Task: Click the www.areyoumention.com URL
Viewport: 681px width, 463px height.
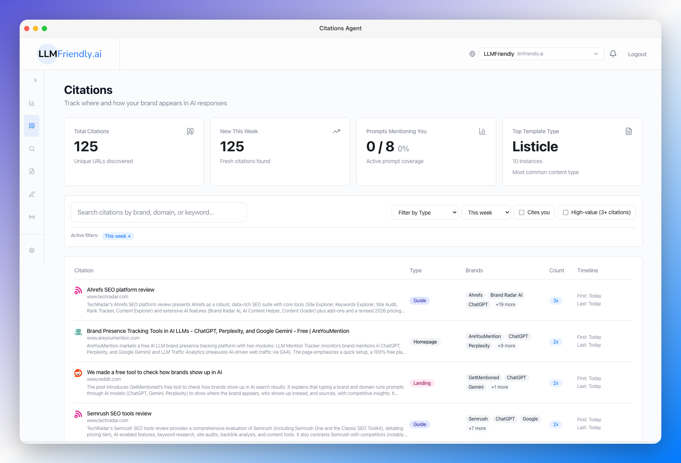Action: 113,338
